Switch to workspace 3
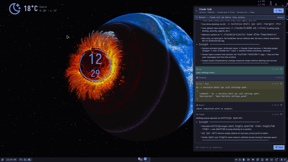The height and width of the screenshot is (162, 288). pos(147,159)
